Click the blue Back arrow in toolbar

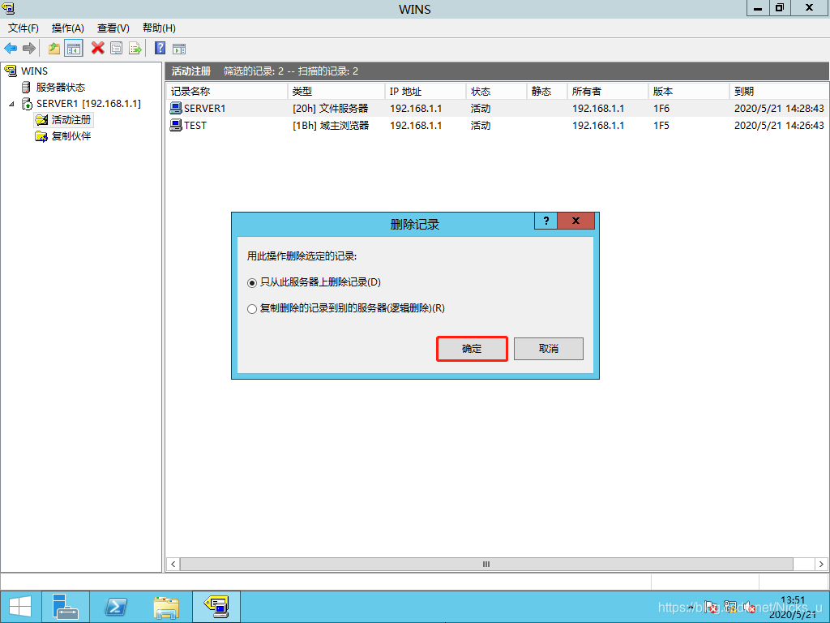pos(11,49)
